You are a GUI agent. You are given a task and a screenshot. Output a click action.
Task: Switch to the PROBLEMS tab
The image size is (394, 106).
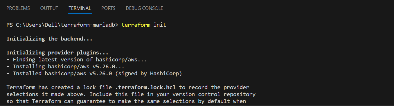tap(18, 8)
